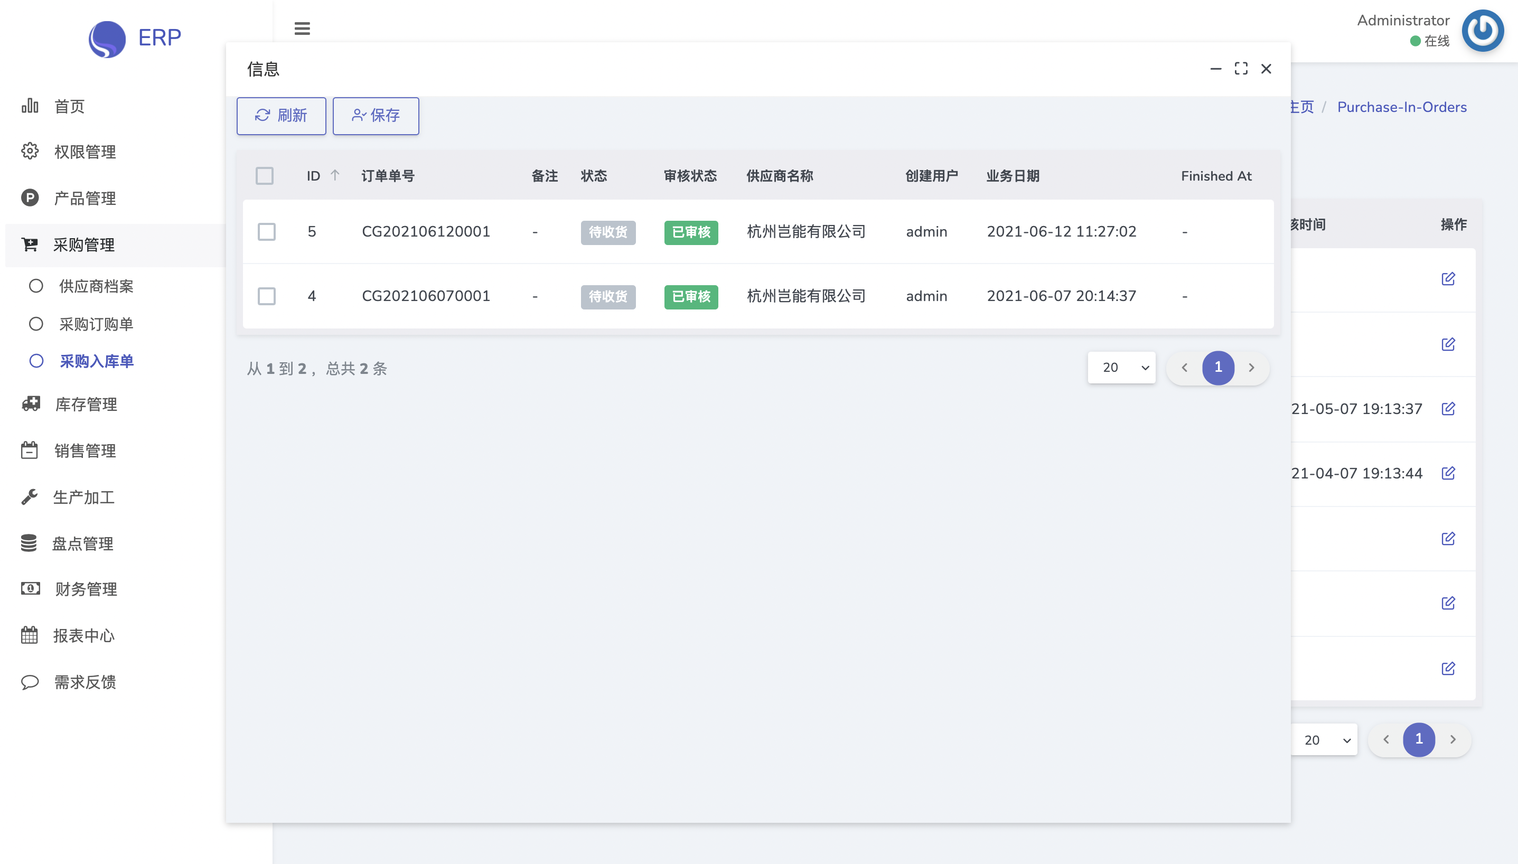Click the power avatar icon for Administrator
The width and height of the screenshot is (1518, 864).
[x=1483, y=30]
